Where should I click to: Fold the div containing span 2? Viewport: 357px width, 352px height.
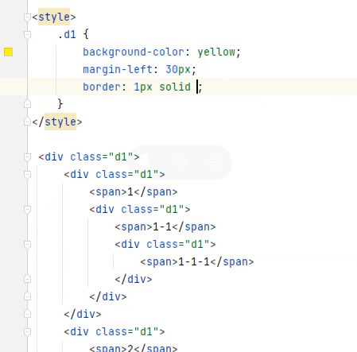(x=27, y=332)
